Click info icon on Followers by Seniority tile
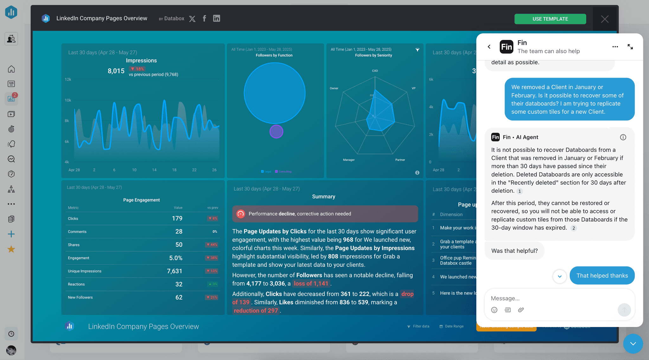The height and width of the screenshot is (360, 649). tap(417, 173)
